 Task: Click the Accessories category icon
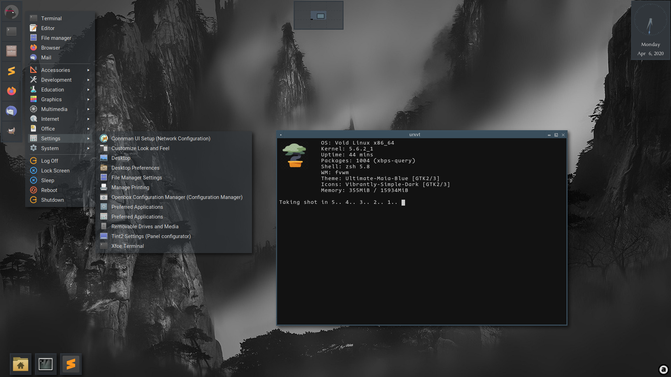click(34, 70)
